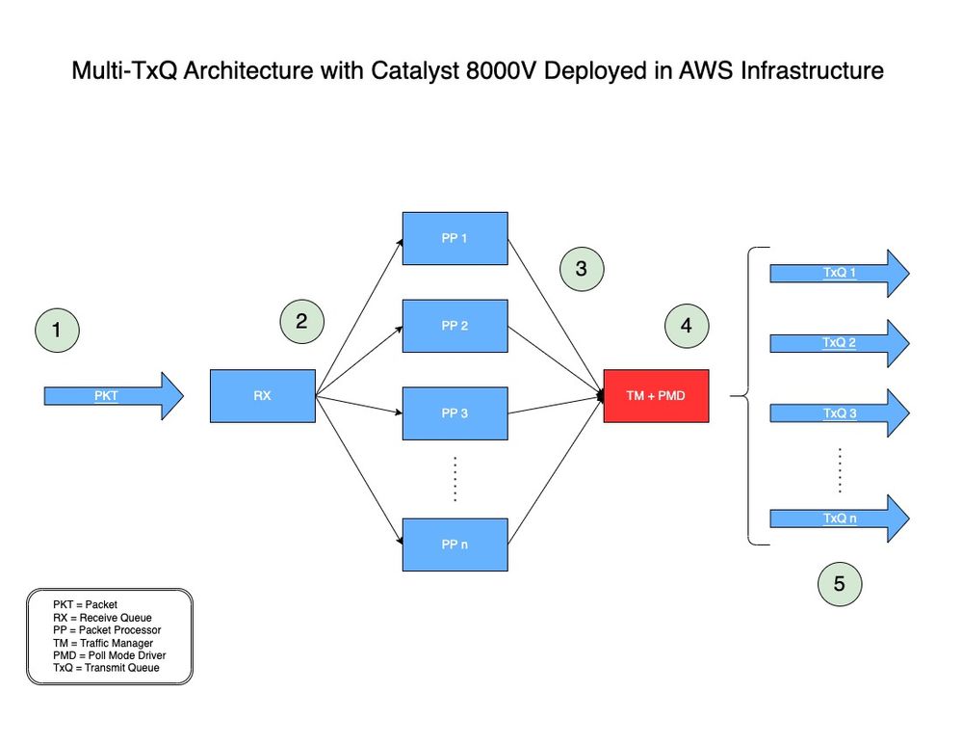
Task: Click legend line 'PMD = Poll Mode Driver'
Action: pos(109,655)
